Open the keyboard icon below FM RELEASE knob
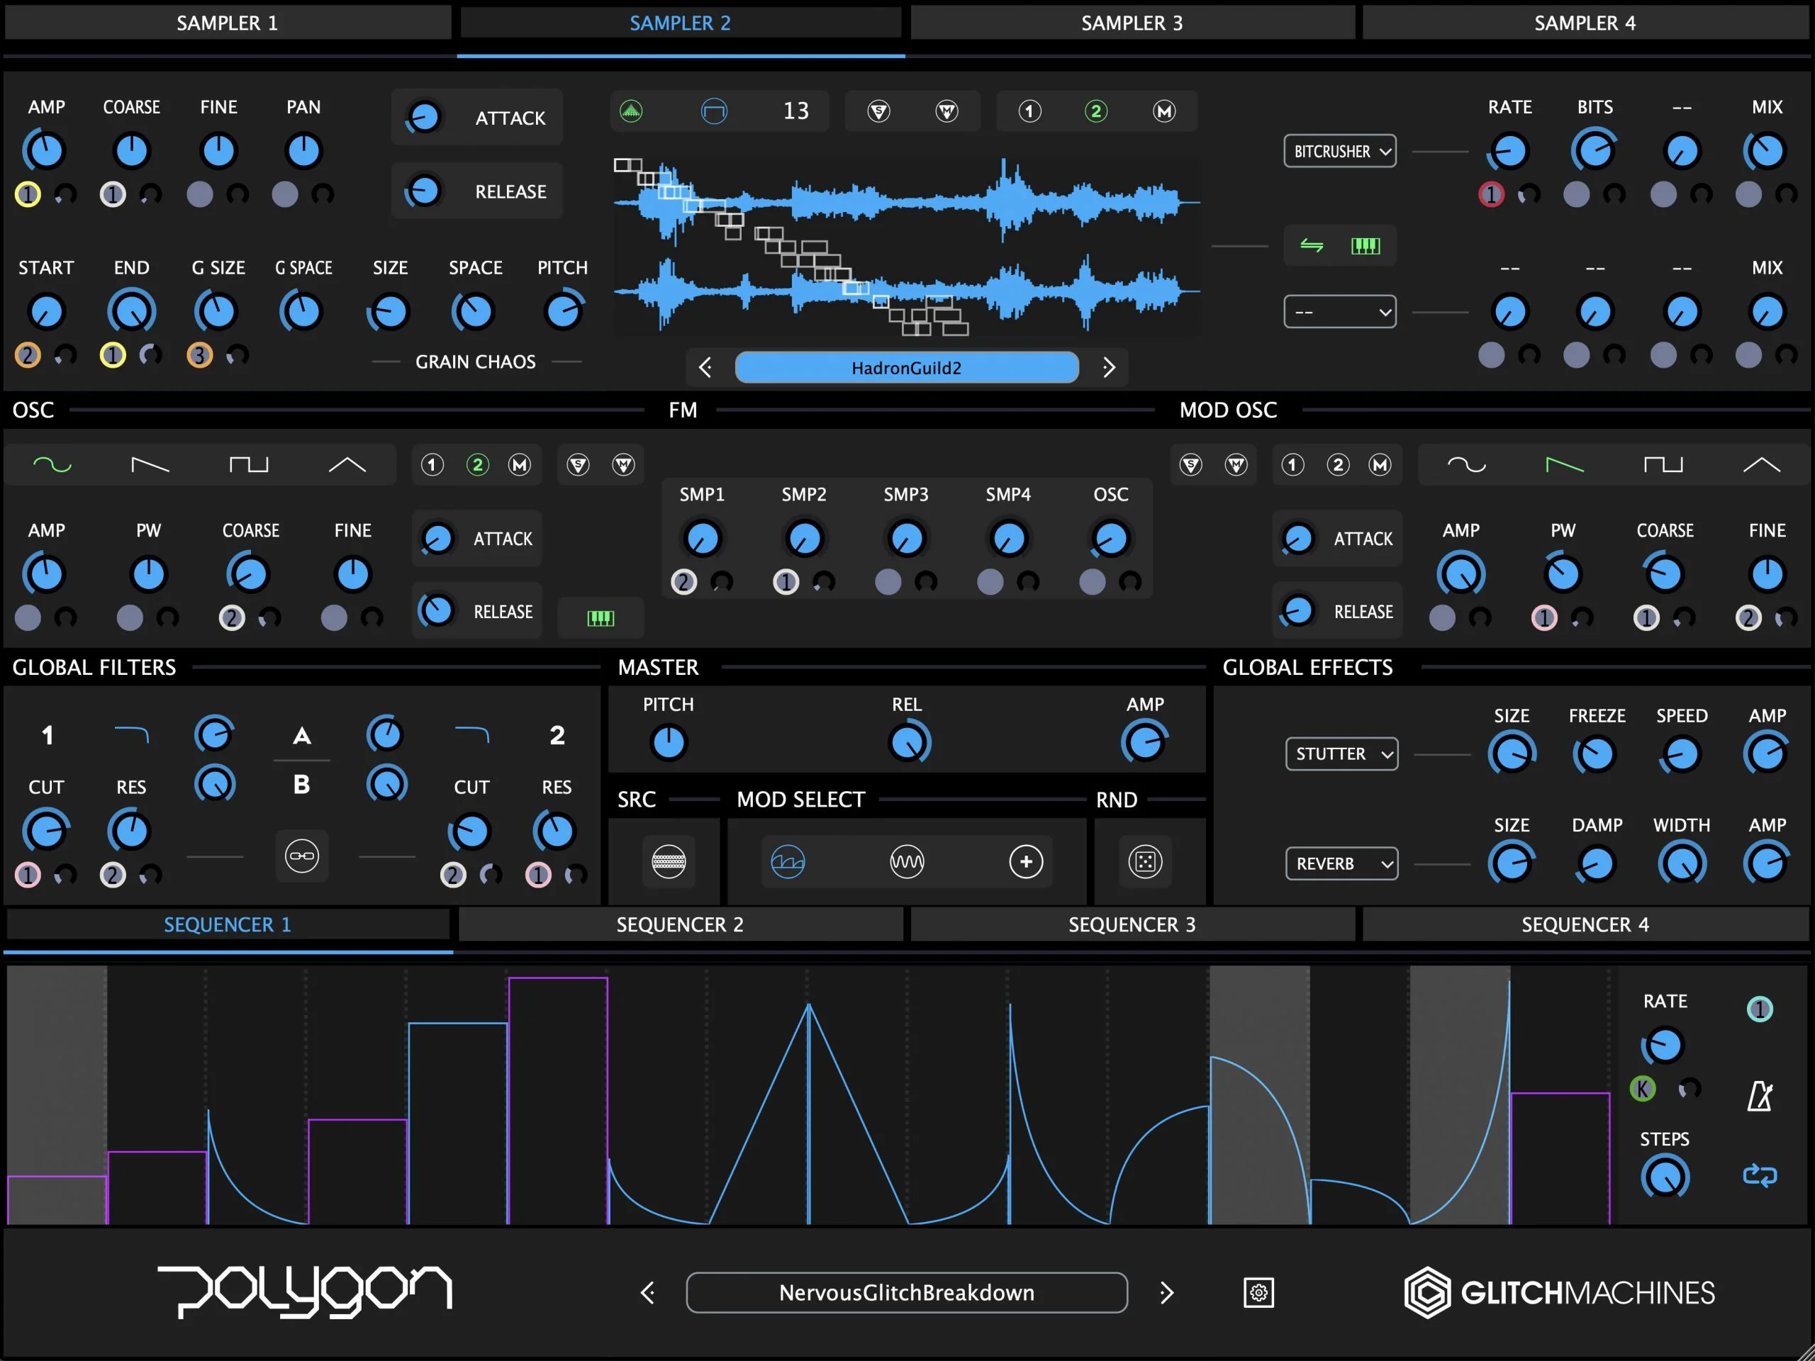 (601, 617)
